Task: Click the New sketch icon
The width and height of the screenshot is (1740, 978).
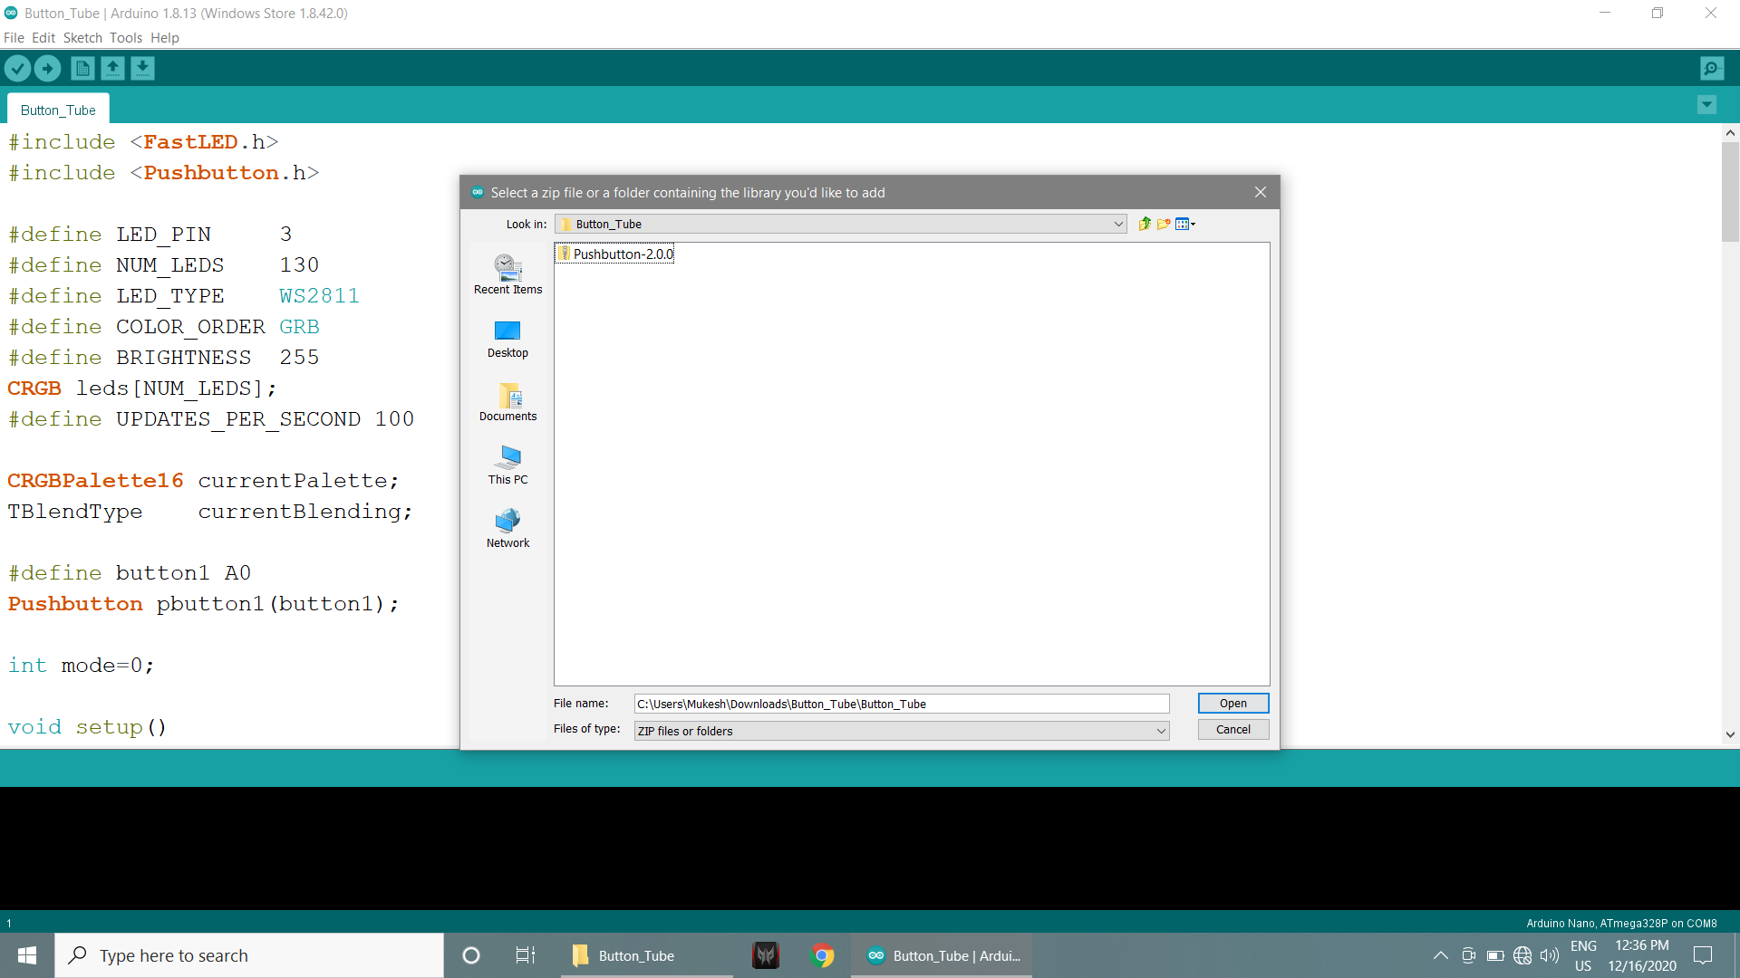Action: [82, 69]
